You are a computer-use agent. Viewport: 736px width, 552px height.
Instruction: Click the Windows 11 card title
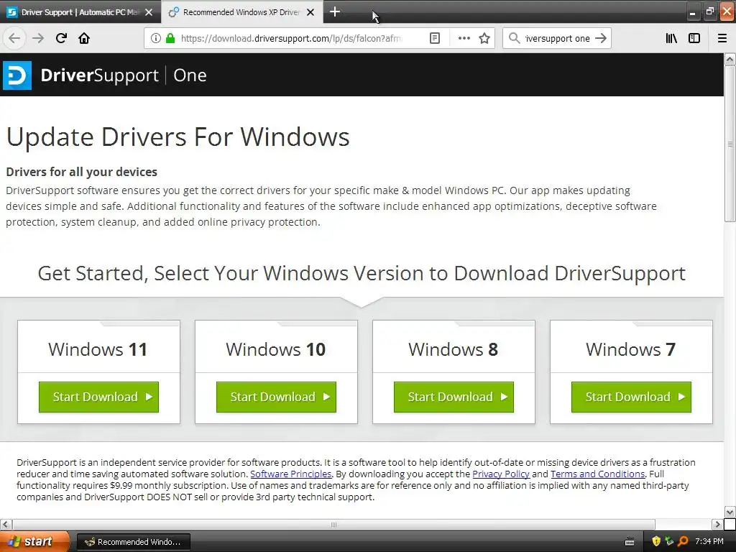[x=98, y=349]
